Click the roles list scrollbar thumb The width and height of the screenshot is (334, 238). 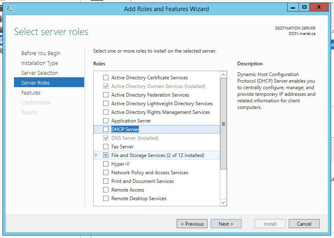223,123
